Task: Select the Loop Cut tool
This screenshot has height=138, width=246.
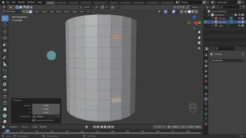Action: 5,97
